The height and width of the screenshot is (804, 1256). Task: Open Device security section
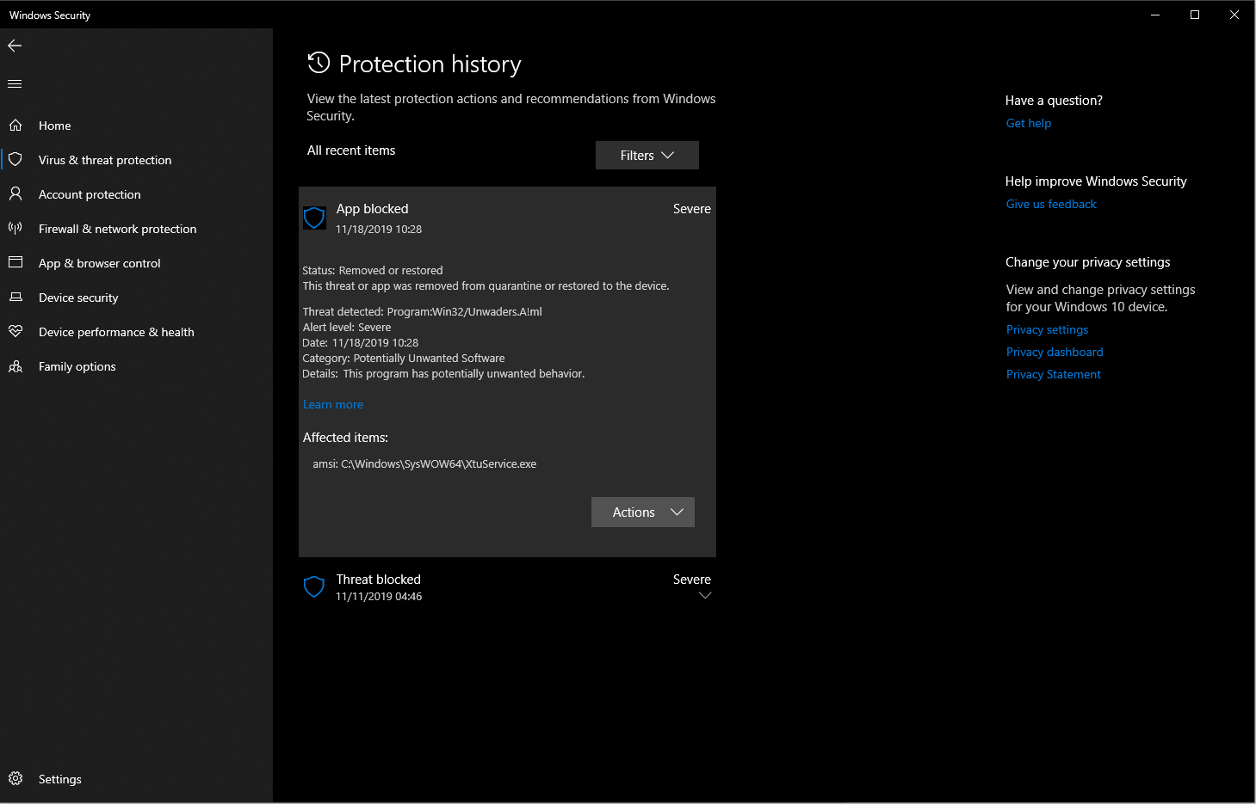click(136, 298)
